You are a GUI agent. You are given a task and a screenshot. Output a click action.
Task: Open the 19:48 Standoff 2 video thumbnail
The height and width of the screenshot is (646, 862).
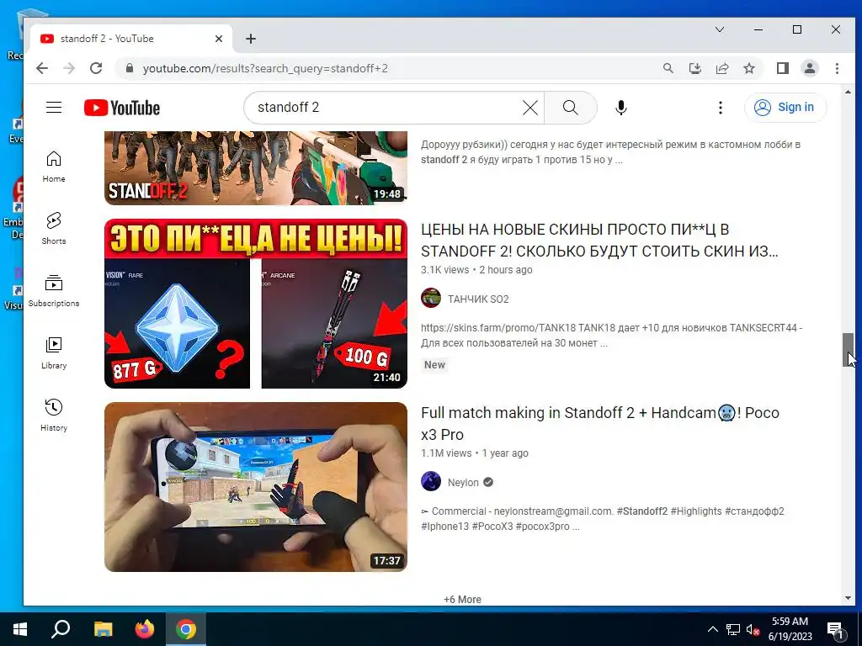(x=256, y=167)
